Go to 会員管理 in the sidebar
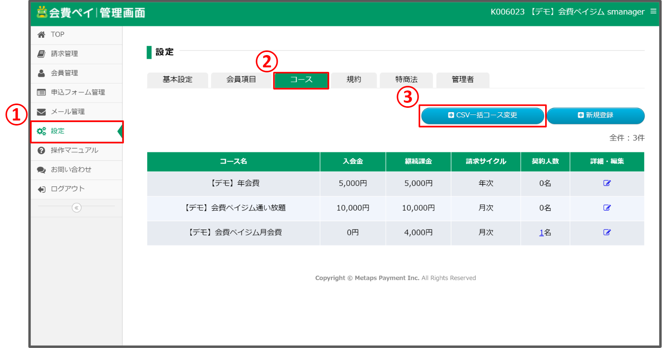The image size is (662, 348). point(64,73)
